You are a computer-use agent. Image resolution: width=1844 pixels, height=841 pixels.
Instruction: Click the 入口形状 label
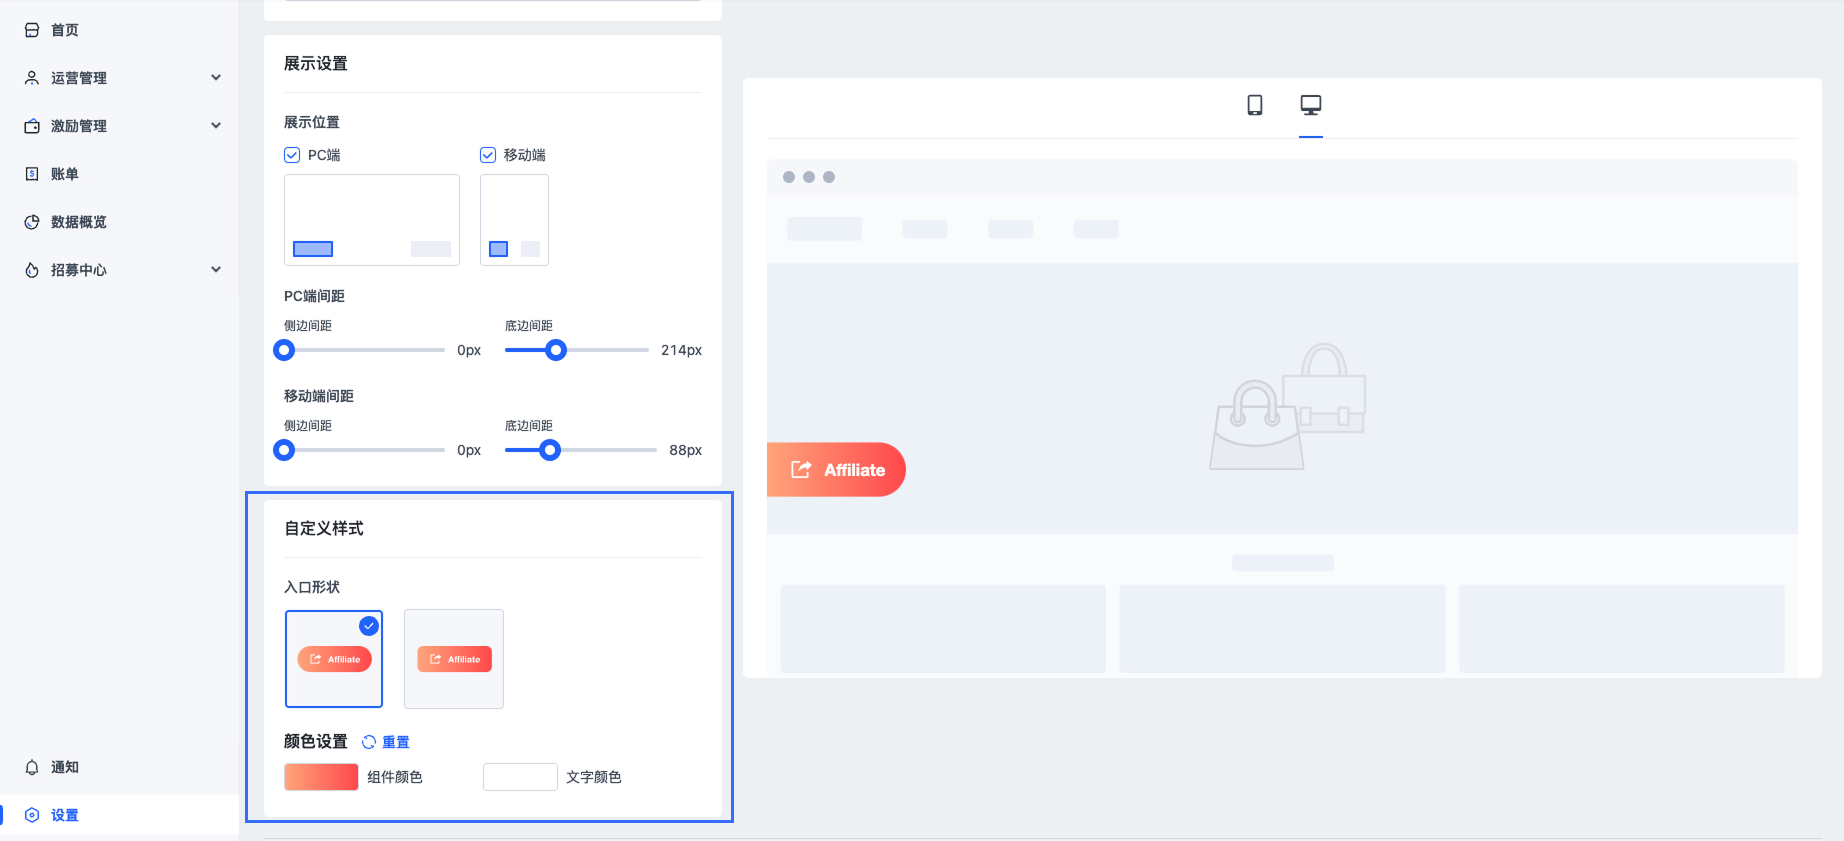pos(312,587)
